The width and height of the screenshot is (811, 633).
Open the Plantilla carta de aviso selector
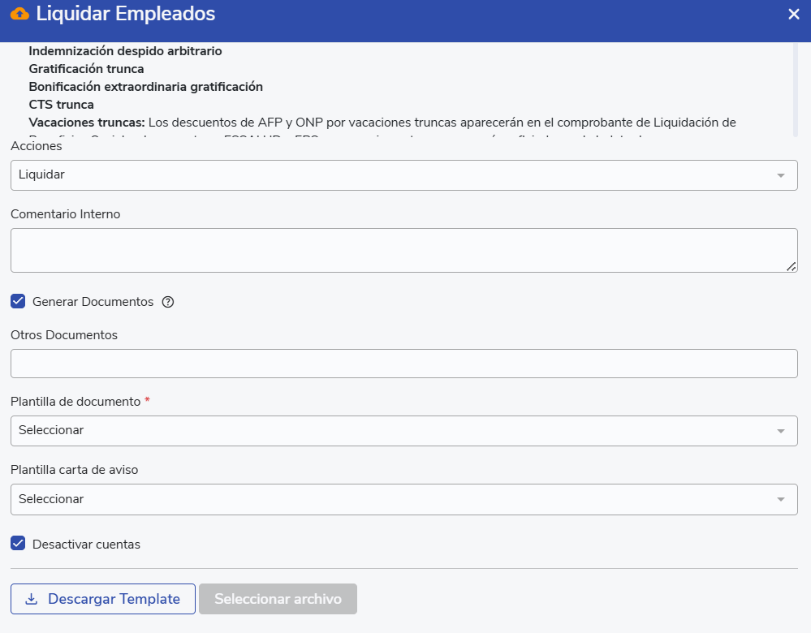[x=403, y=499]
